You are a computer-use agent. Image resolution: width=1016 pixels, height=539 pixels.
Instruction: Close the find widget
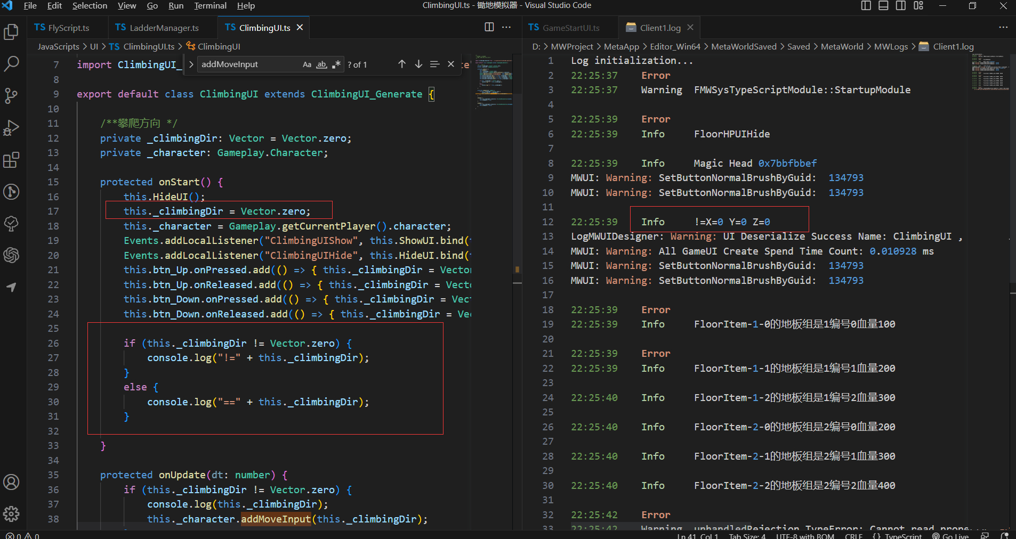coord(451,64)
